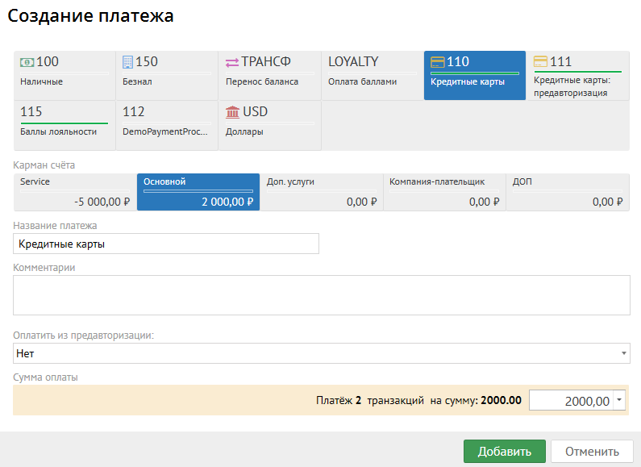This screenshot has height=467, width=641.
Task: Switch to the Service account pocket
Action: 75,193
